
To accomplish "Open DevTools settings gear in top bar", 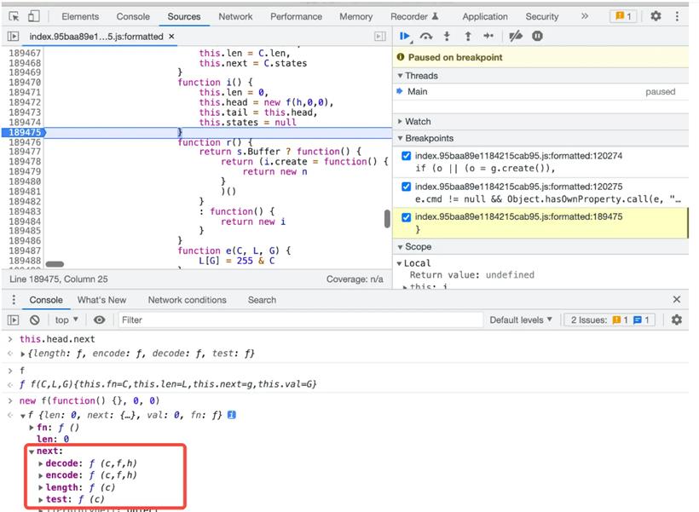I will pos(656,16).
